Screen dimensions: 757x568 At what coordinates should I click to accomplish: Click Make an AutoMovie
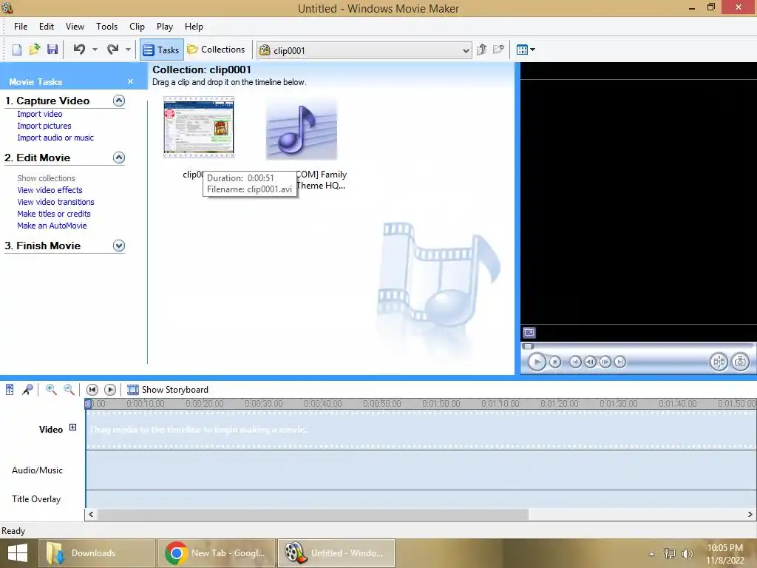click(52, 226)
